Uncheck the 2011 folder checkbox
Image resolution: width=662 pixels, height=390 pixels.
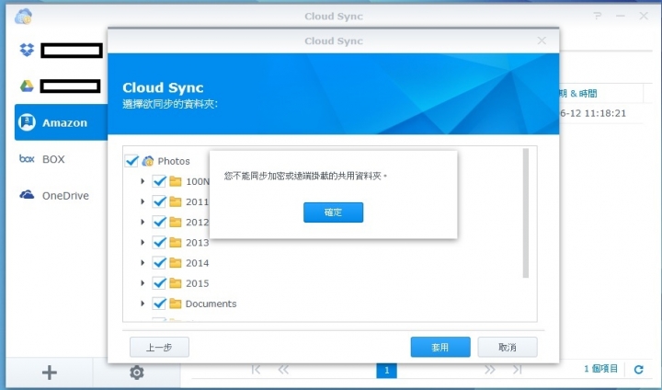(159, 201)
